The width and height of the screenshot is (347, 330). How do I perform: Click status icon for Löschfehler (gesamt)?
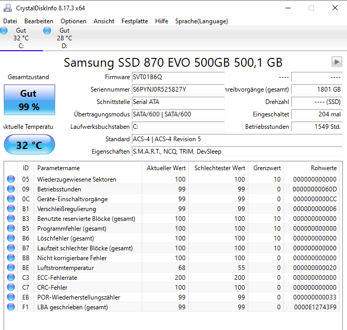tap(11, 238)
